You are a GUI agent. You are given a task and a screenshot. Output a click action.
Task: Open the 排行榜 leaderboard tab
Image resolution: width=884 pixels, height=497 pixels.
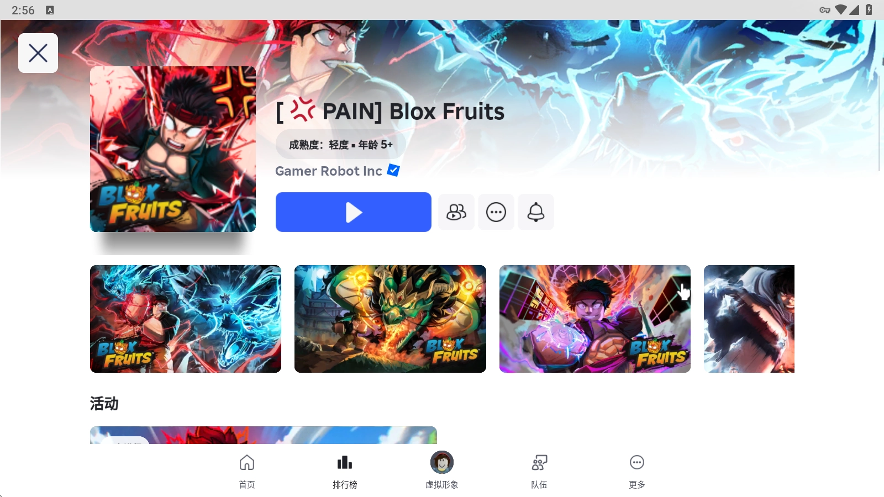345,472
